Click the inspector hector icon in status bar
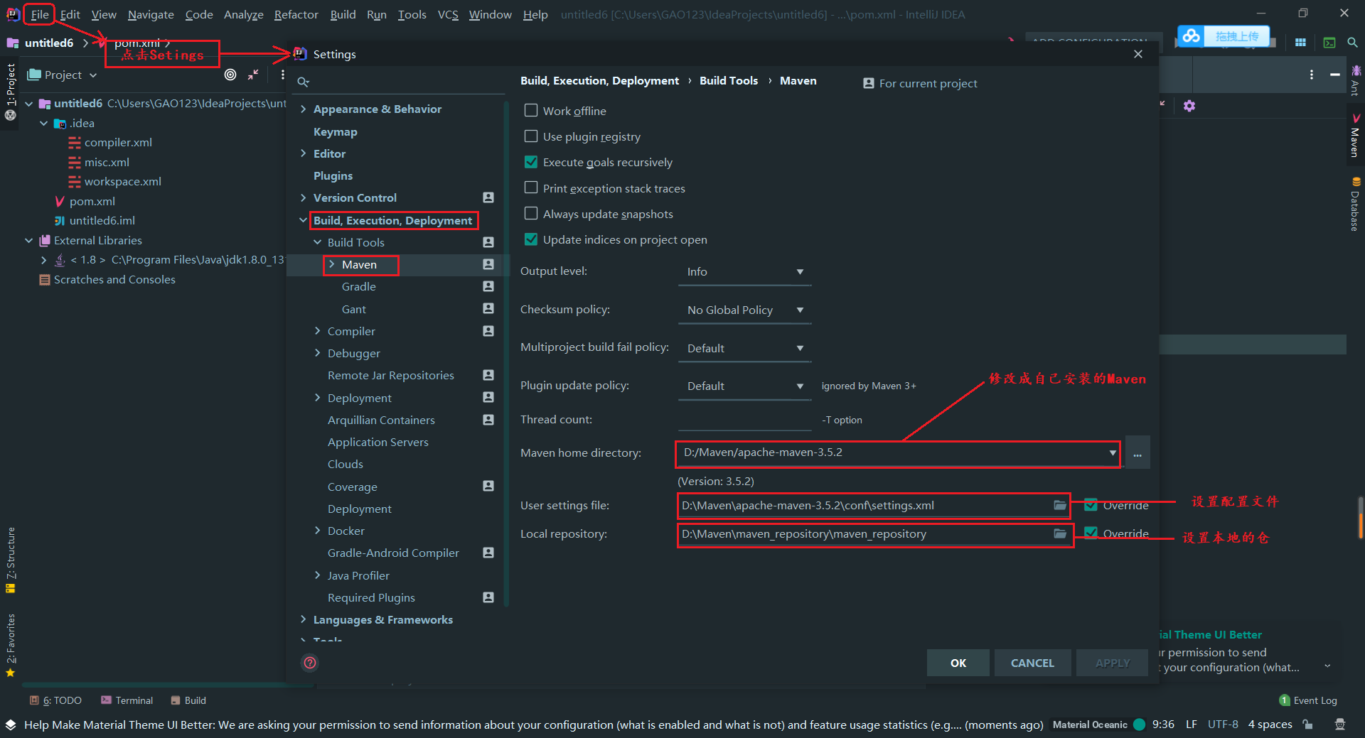The image size is (1365, 738). 1340,725
